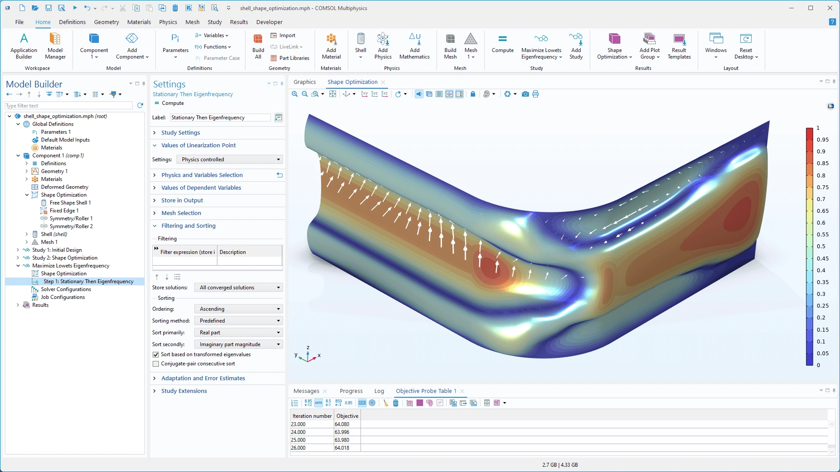Click the Zoom In graphics tool

[294, 94]
